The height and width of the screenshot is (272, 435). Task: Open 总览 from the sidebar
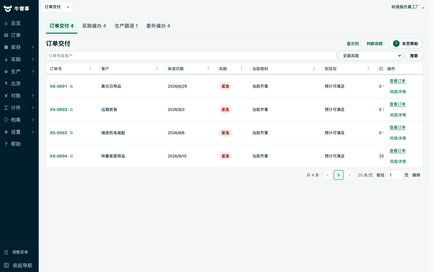pyautogui.click(x=19, y=23)
